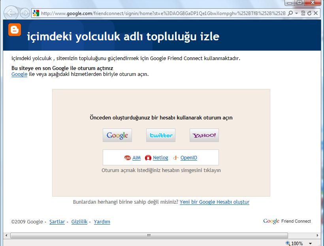This screenshot has width=324, height=246.
Task: Choose the OpenID link
Action: point(189,158)
